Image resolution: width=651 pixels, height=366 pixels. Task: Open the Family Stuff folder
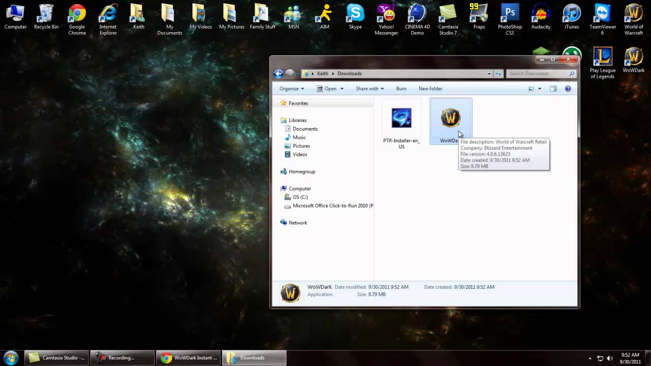click(262, 17)
